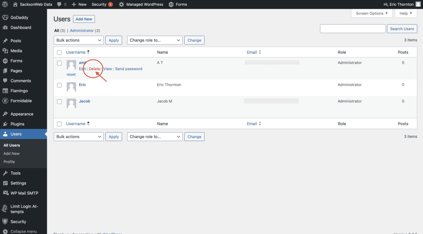
Task: Click the Dashboard sidebar icon
Action: (5, 28)
